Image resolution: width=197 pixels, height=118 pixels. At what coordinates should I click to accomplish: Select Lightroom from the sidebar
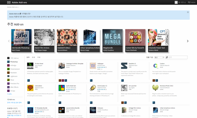click(14, 76)
